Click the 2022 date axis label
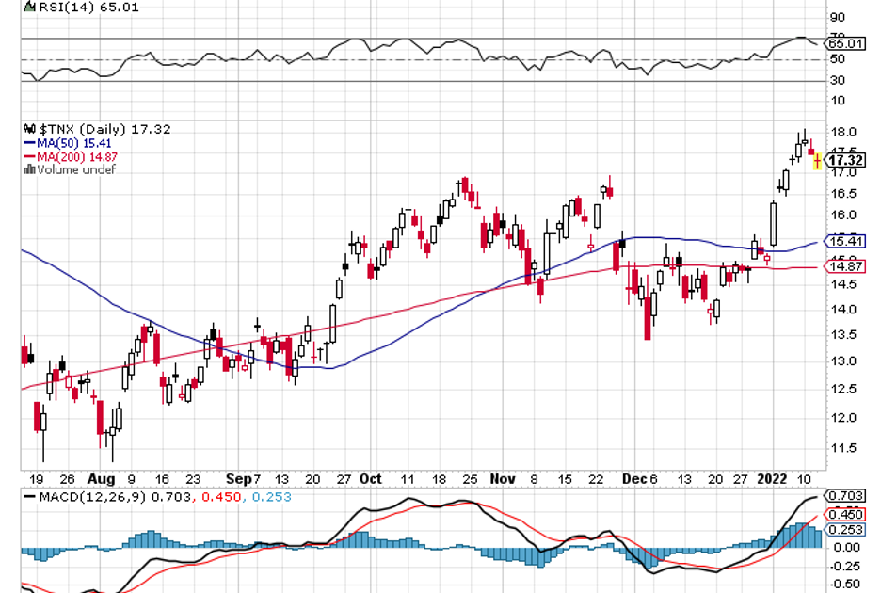The image size is (881, 593). [x=773, y=477]
